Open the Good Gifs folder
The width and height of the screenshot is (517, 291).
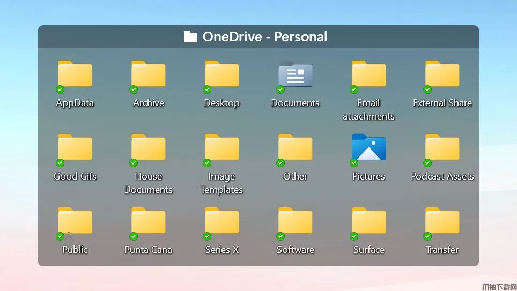tap(75, 148)
